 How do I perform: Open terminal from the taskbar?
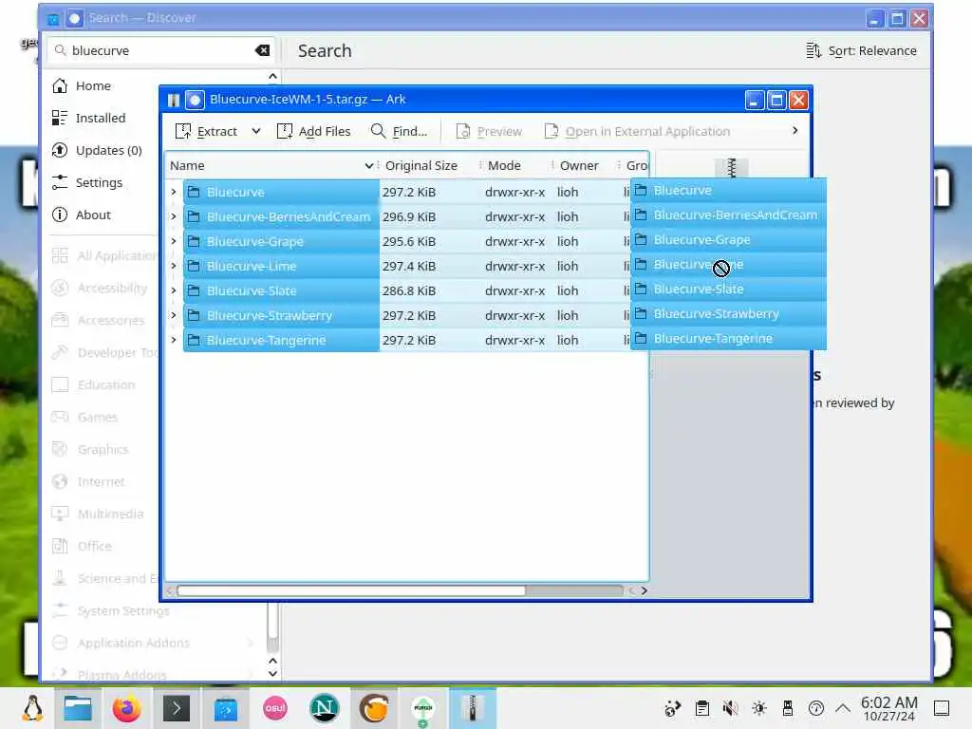[x=176, y=708]
